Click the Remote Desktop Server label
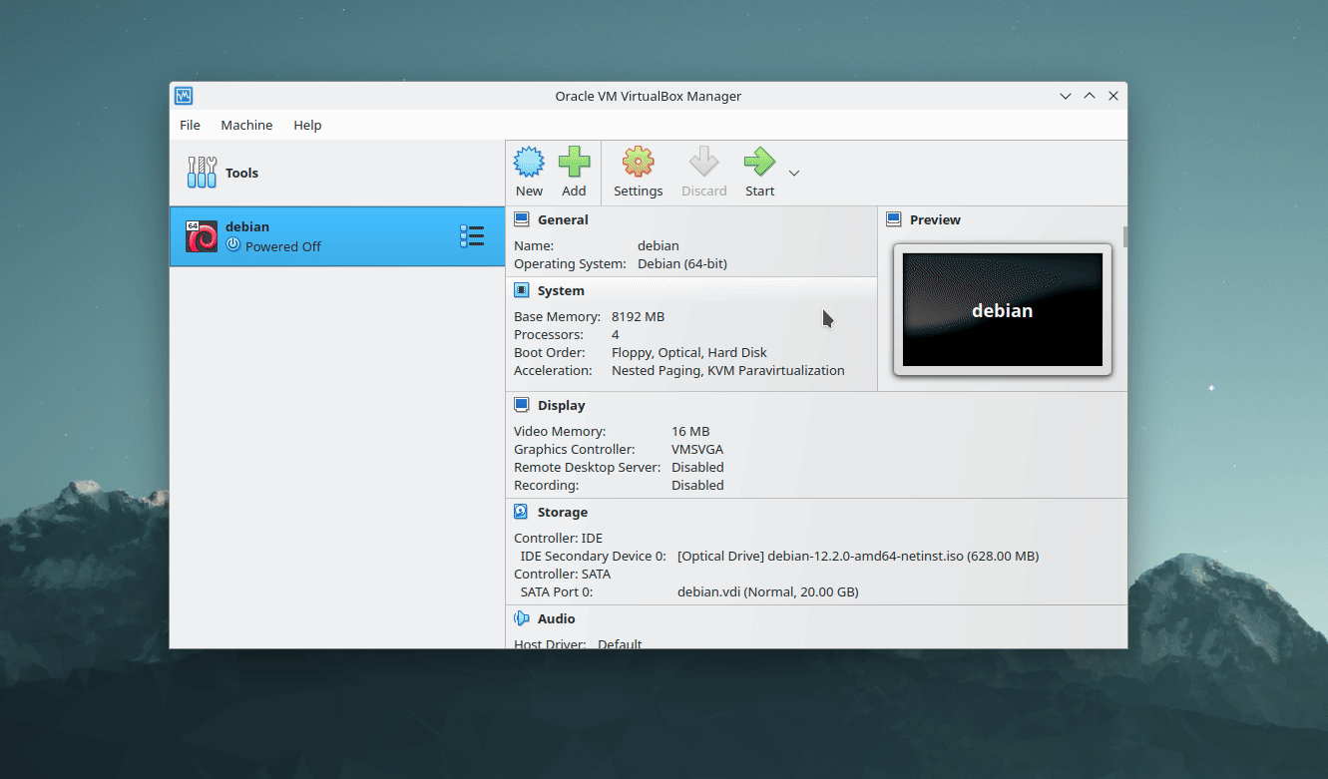 click(x=587, y=467)
